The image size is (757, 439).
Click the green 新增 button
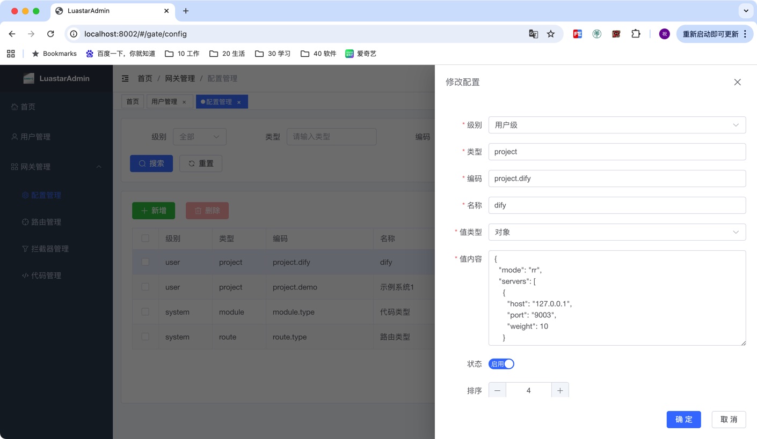(x=154, y=211)
